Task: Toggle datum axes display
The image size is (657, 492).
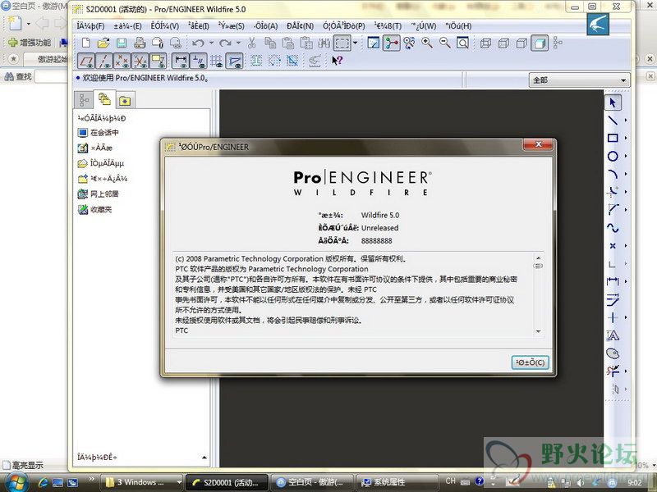Action: coord(104,61)
